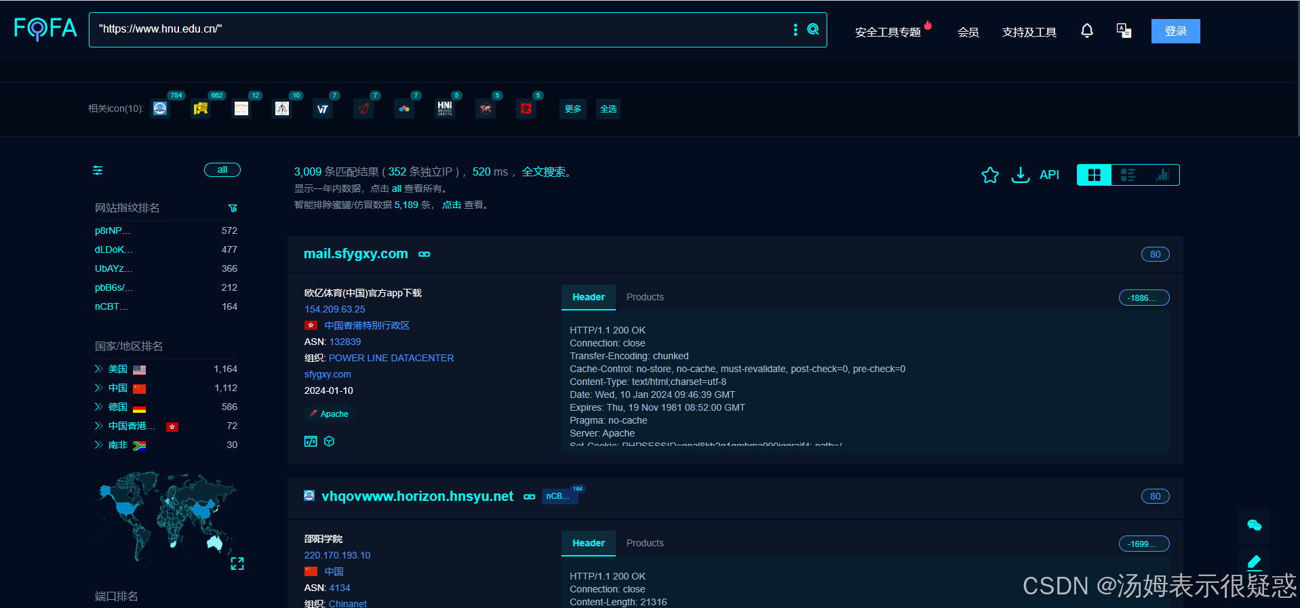Select Header tab for vhqovwww.horizon.hnsyu.net result
Screen dimensions: 1300x608
pos(588,543)
